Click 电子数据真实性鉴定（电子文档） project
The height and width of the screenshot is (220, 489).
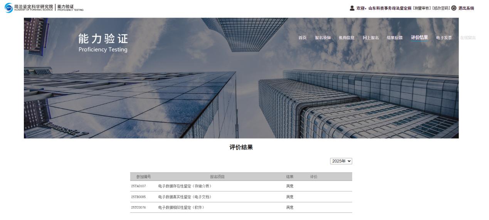[185, 197]
